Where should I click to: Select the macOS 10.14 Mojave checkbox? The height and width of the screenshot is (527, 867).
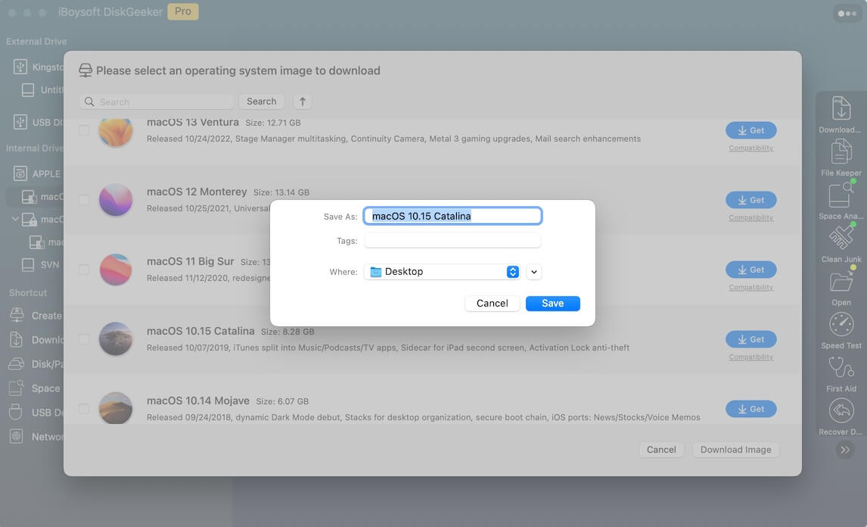[x=84, y=409]
